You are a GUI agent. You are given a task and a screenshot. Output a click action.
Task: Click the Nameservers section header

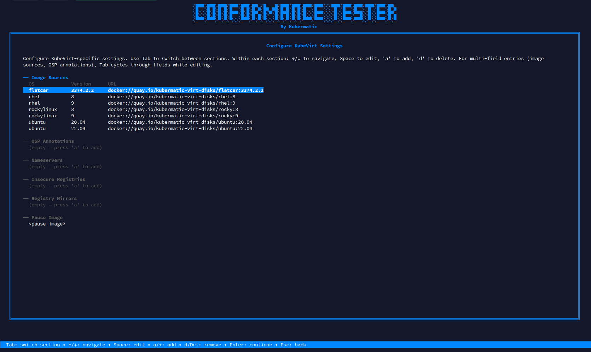tap(47, 160)
